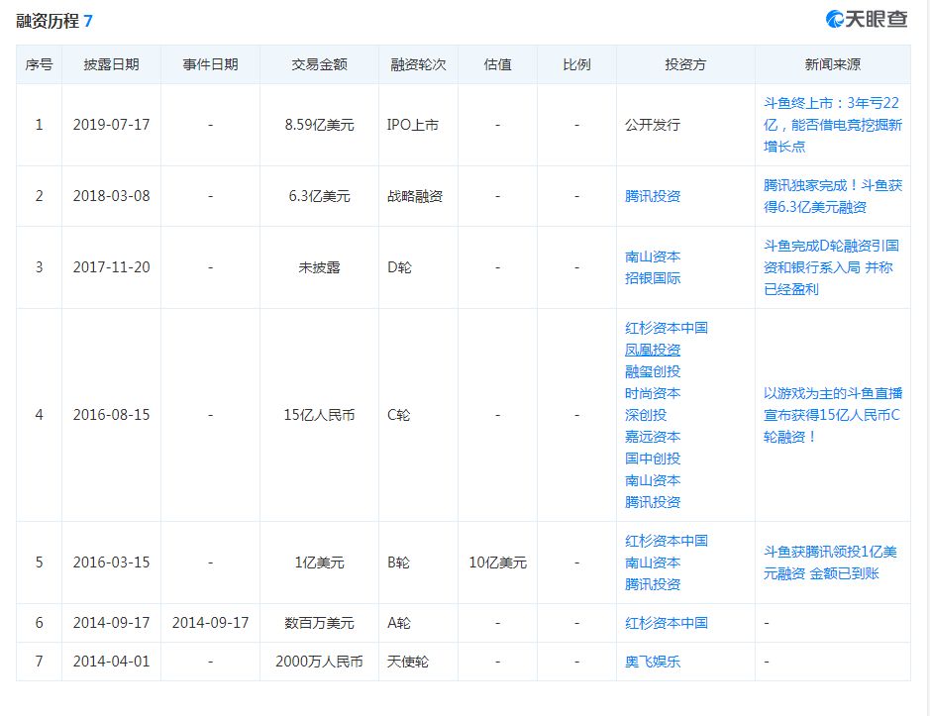Viewport: 930px width, 716px height.
Task: Open news link about 腾讯独家完成 6.3亿美元 financing
Action: pos(832,195)
